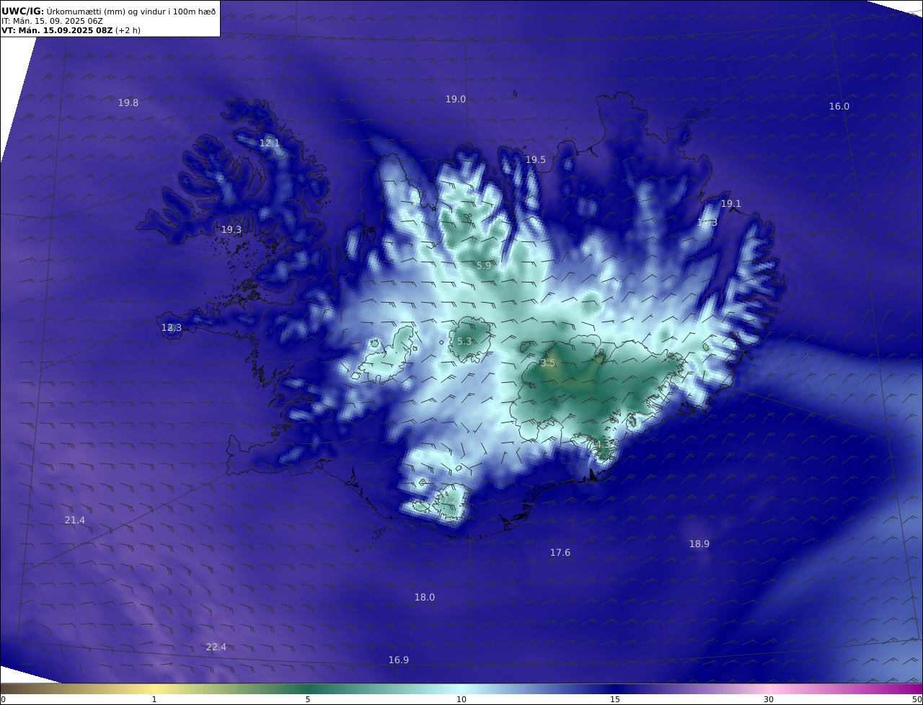The height and width of the screenshot is (705, 923).
Task: Click the colorbar tick label 50
Action: 917,699
